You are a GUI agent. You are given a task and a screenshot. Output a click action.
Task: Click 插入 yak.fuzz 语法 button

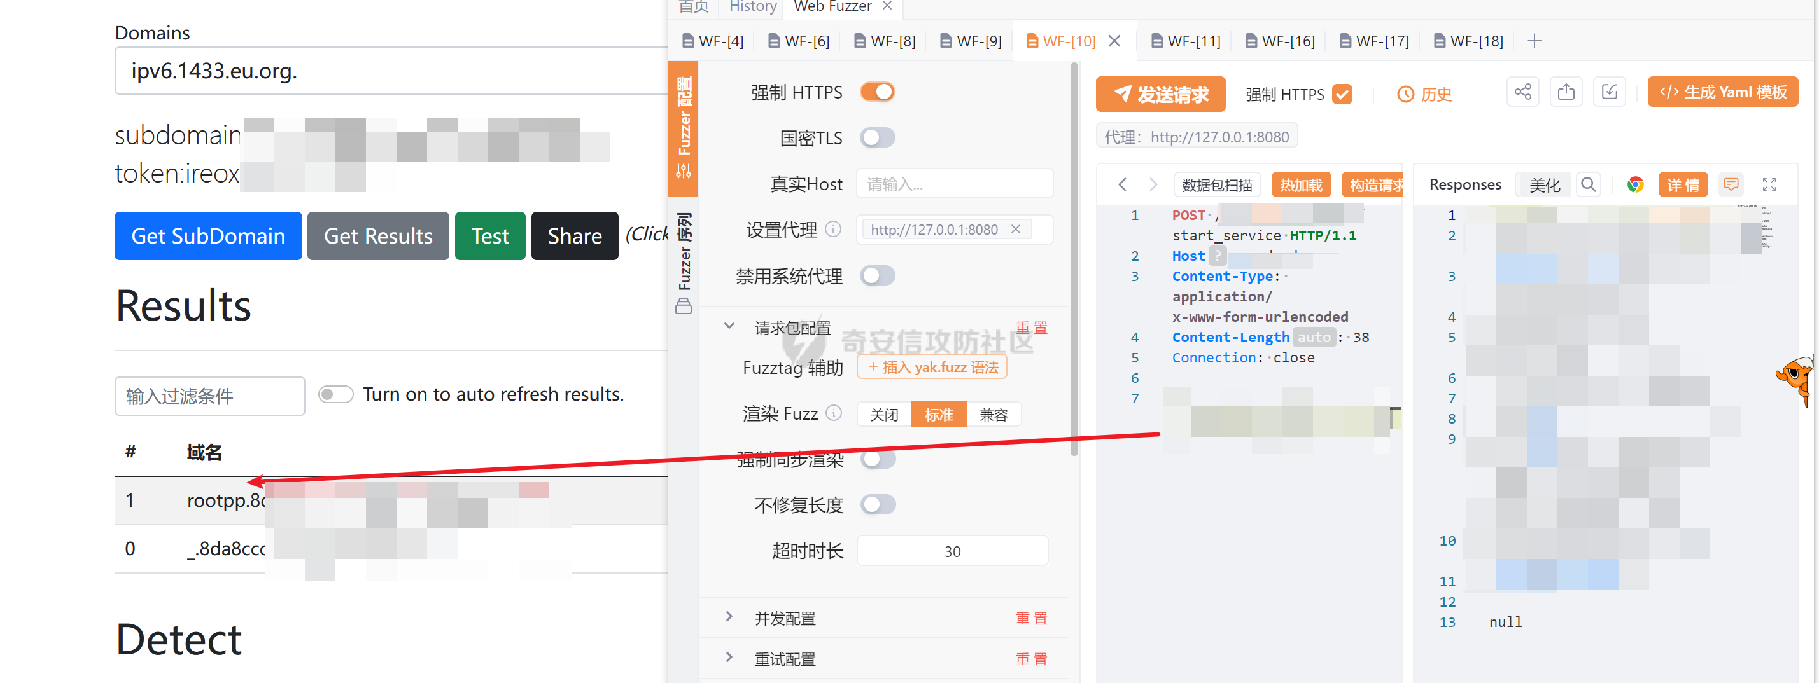(x=932, y=367)
